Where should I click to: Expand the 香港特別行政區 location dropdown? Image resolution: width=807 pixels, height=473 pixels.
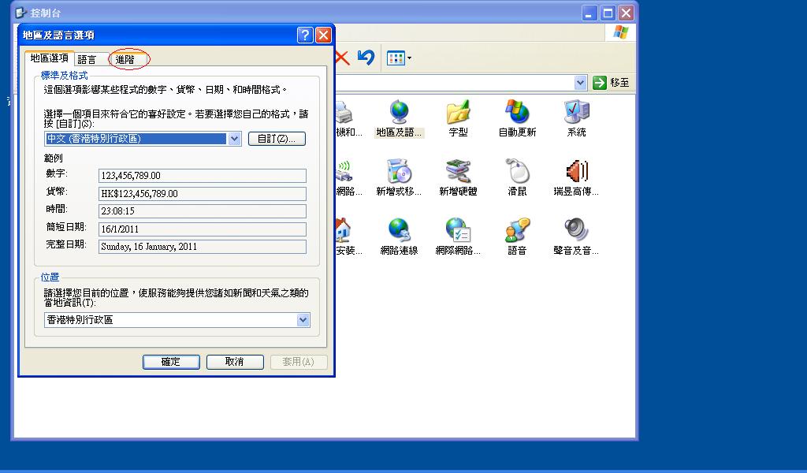(x=303, y=320)
